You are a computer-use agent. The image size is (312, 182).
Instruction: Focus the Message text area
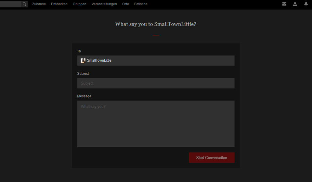[156, 124]
